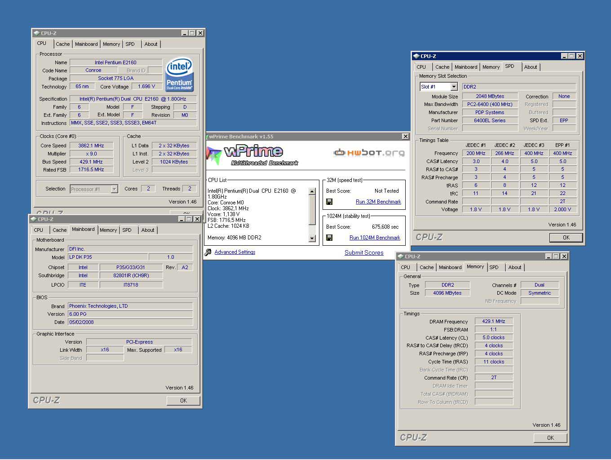611x460 pixels.
Task: Click Level 2 cache 1024 KBytes field
Action: click(x=174, y=162)
